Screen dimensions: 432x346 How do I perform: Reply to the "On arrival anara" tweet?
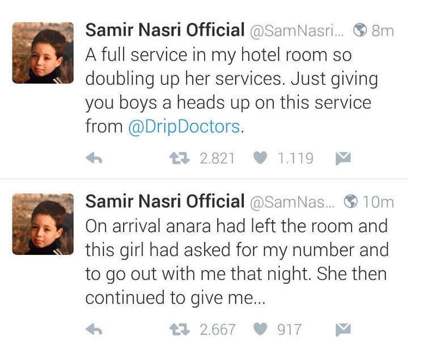94,330
